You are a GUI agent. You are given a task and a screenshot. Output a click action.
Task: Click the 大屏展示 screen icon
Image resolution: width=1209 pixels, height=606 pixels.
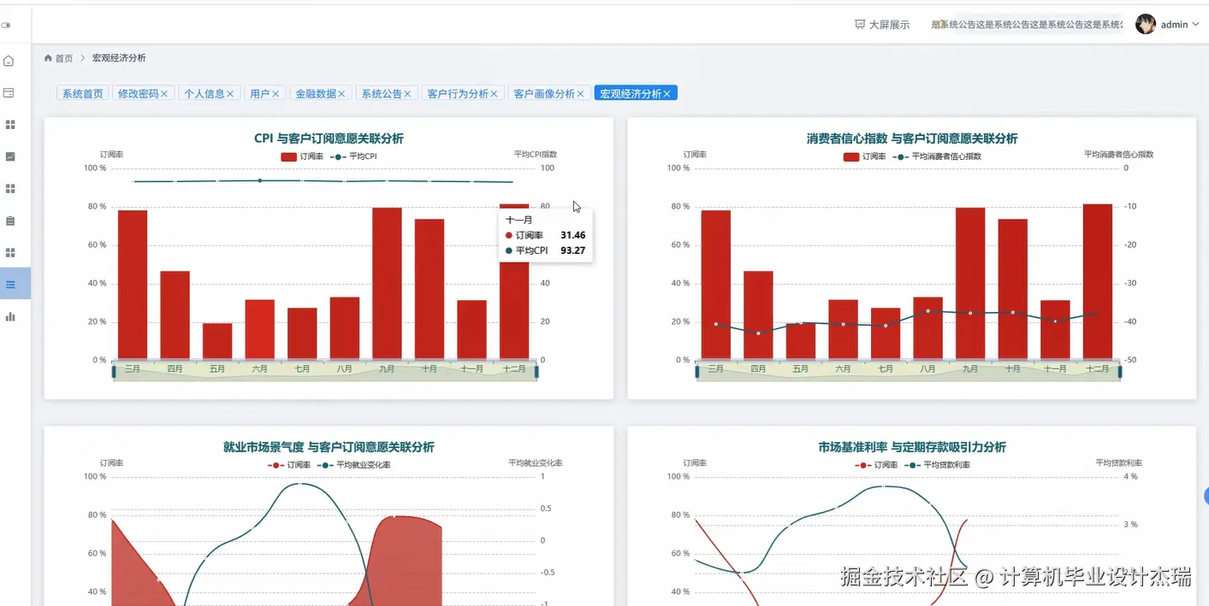[860, 25]
